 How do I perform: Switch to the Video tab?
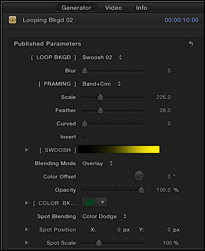[113, 8]
